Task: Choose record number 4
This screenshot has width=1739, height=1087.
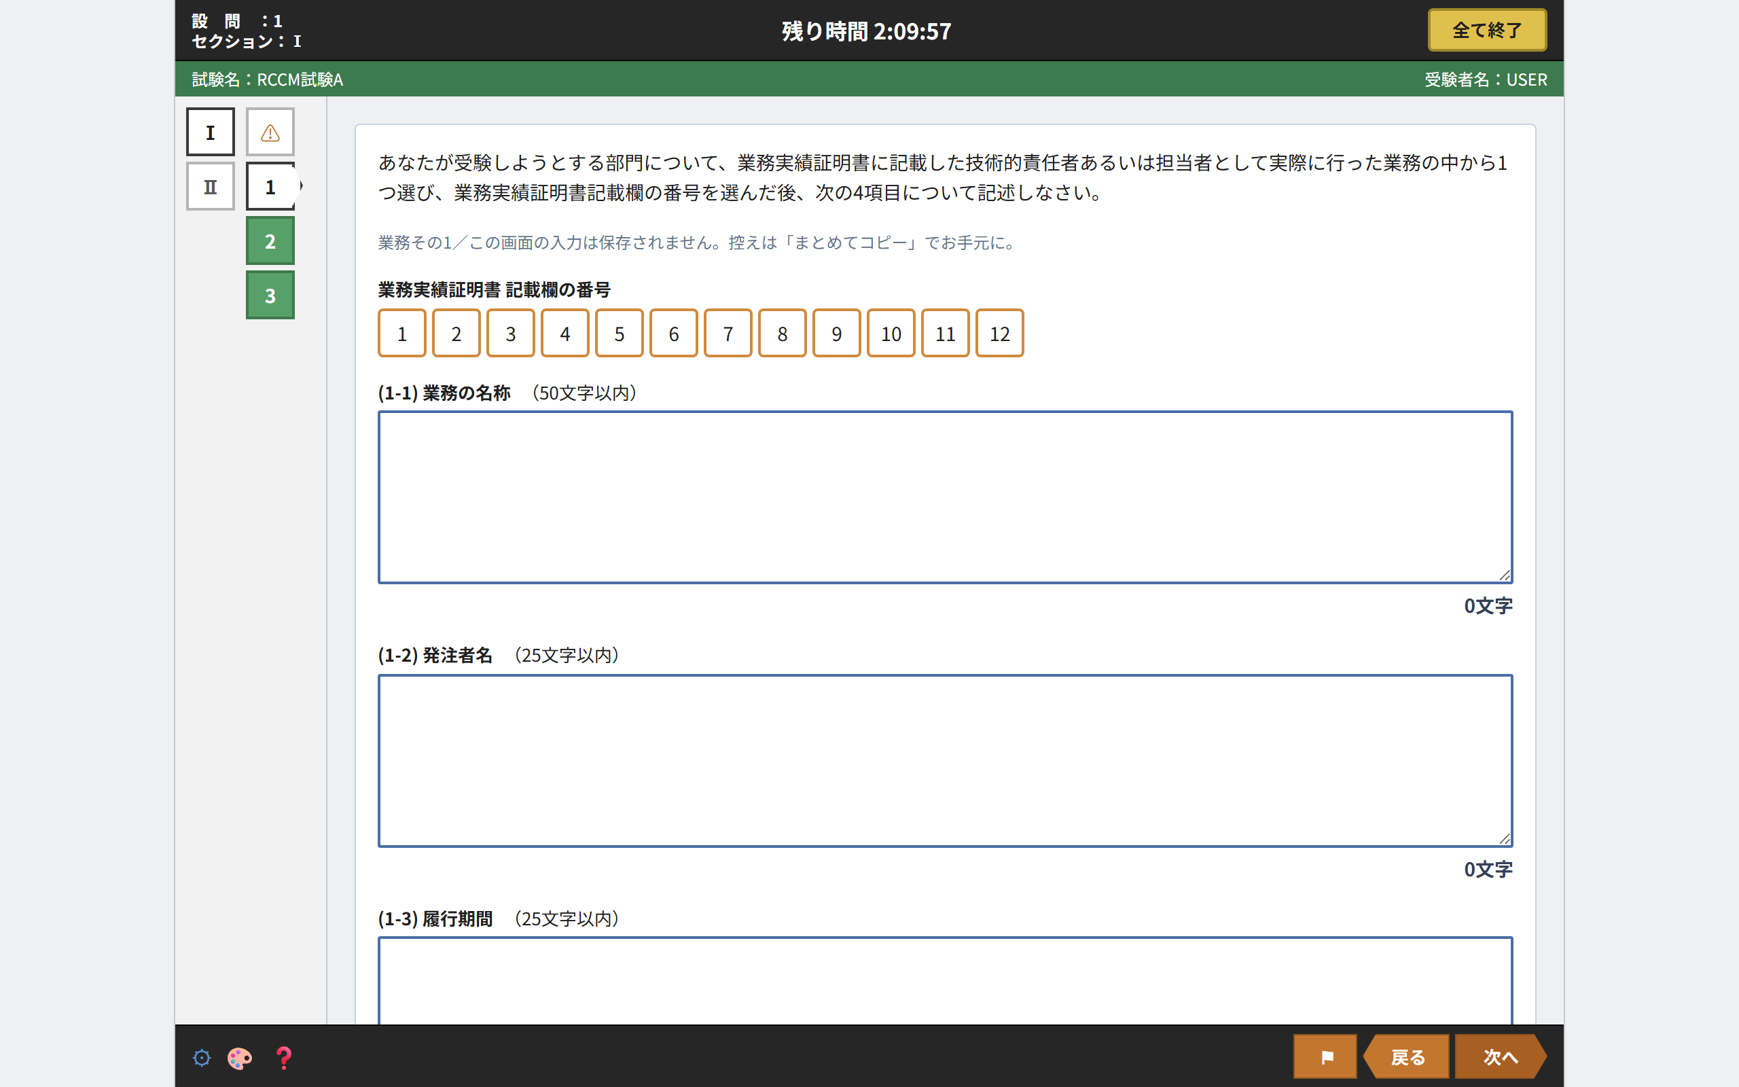Action: (x=564, y=334)
